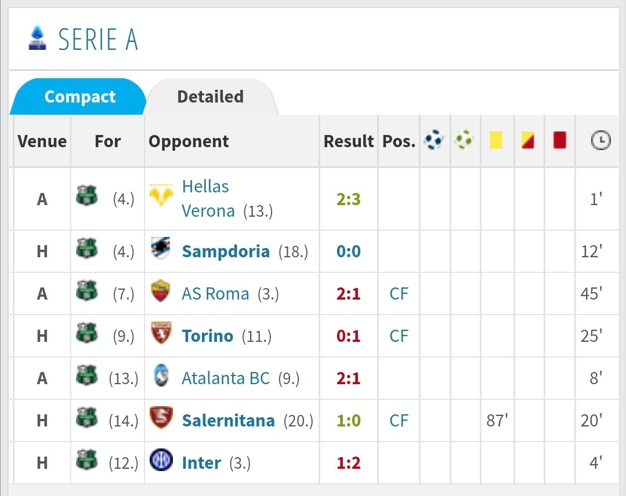Open the Inter team link

(201, 463)
